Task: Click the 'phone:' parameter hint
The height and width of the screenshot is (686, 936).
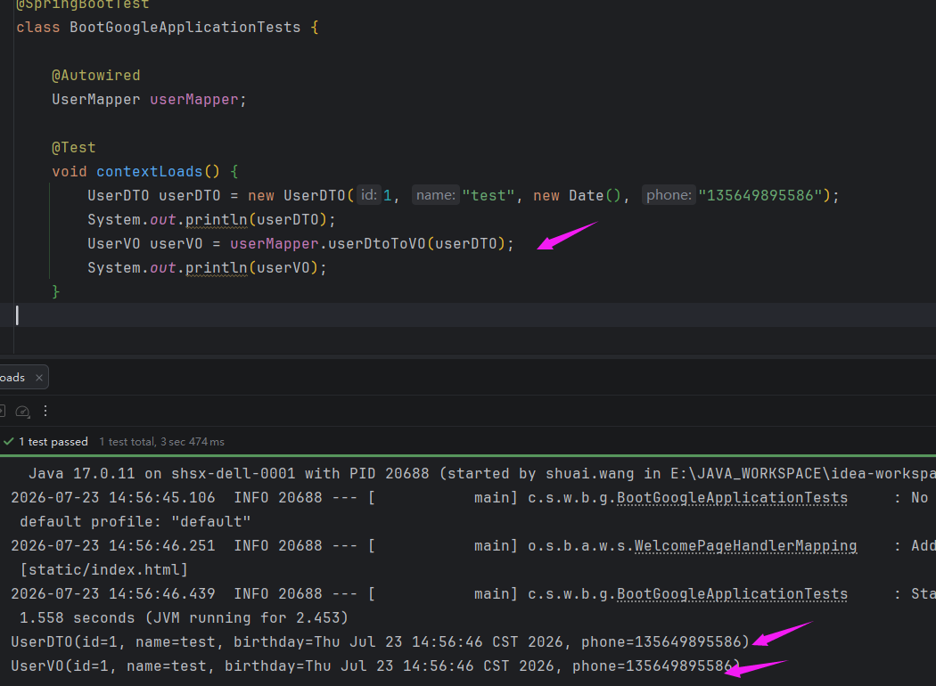Action: point(669,195)
